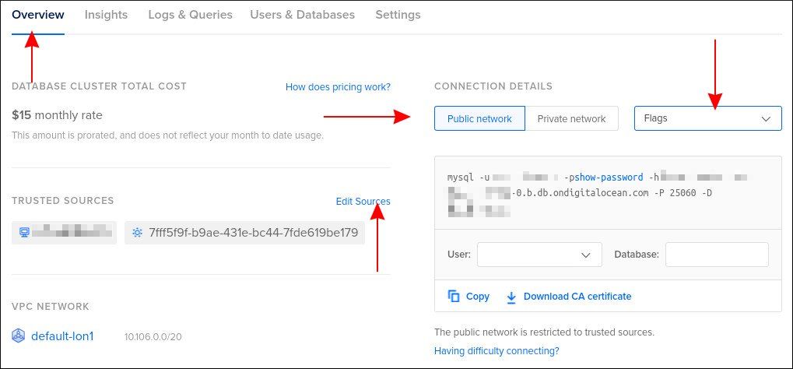Image resolution: width=793 pixels, height=369 pixels.
Task: Click the Database input field
Action: click(717, 255)
